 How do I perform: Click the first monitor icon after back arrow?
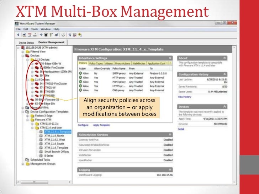point(25,35)
